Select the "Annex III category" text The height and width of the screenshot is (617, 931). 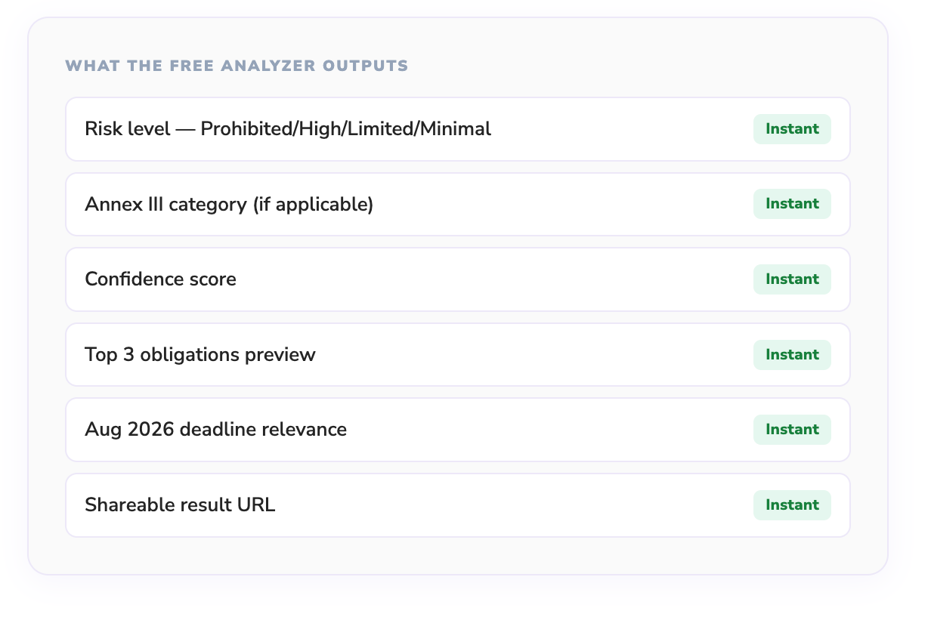166,205
